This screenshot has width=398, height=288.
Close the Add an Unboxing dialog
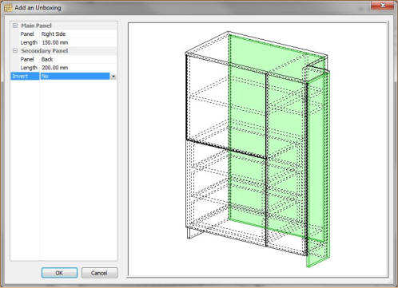pos(382,6)
